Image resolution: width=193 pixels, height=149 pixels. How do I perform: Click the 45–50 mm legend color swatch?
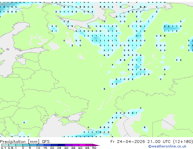pos(89,145)
